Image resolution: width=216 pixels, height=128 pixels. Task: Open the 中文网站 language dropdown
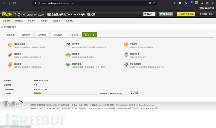pyautogui.click(x=149, y=14)
